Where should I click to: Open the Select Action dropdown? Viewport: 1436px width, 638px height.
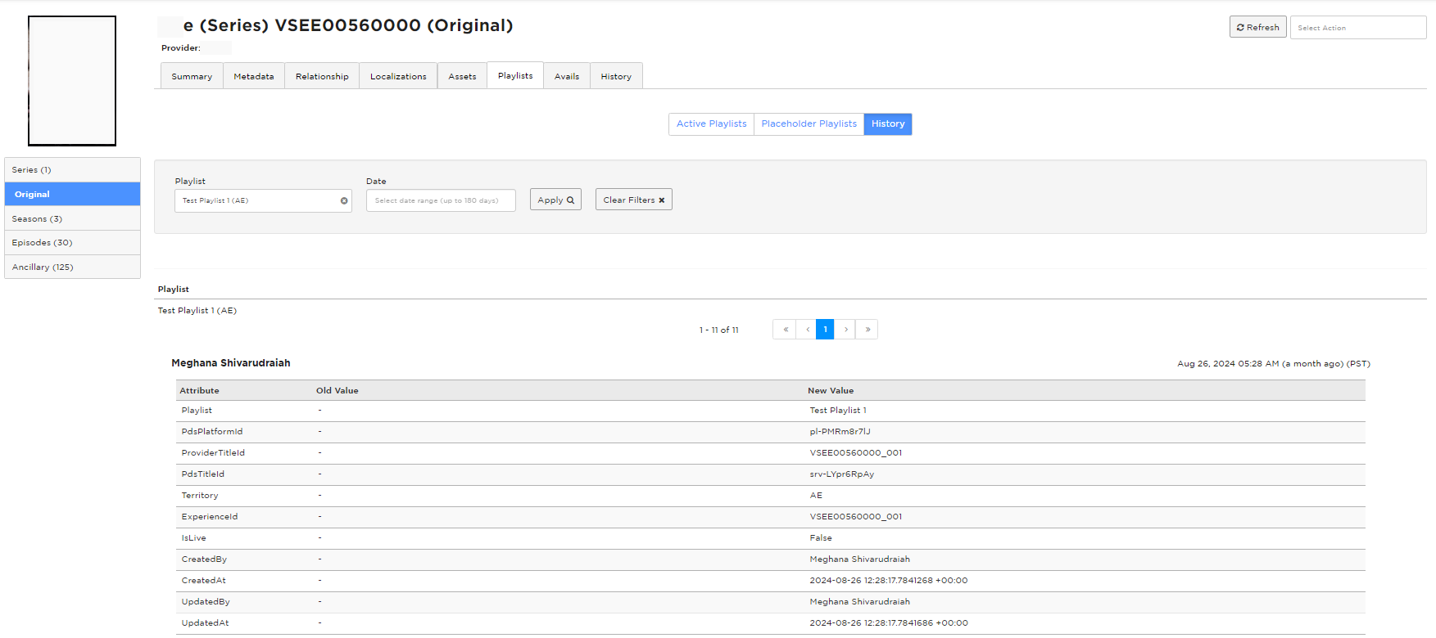click(x=1358, y=27)
